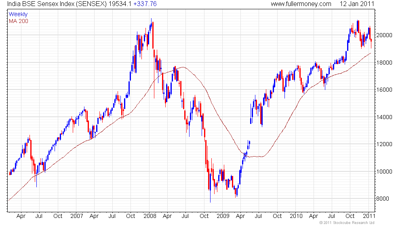Click the change value '+337.76'
This screenshot has height=226, width=396.
[x=145, y=4]
